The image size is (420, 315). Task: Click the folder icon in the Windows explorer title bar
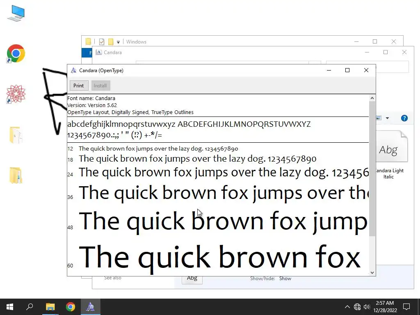[88, 41]
